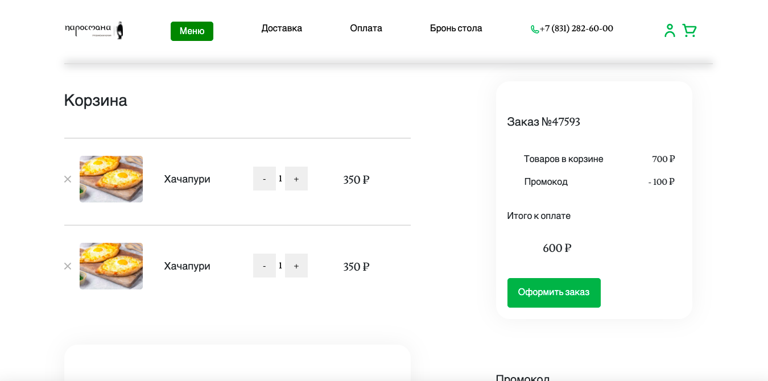Viewport: 768px width, 381px height.
Task: Open the user account profile icon
Action: click(670, 31)
